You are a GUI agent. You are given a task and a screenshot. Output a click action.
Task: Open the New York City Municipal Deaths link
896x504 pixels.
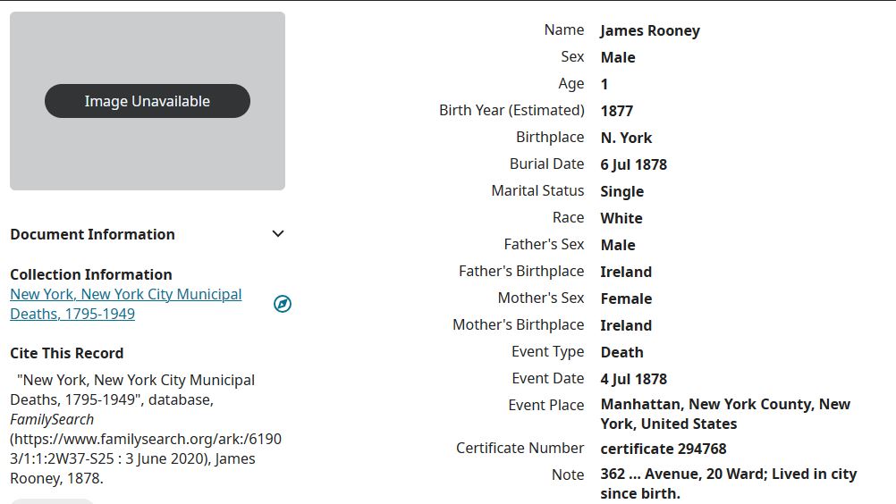pyautogui.click(x=125, y=304)
